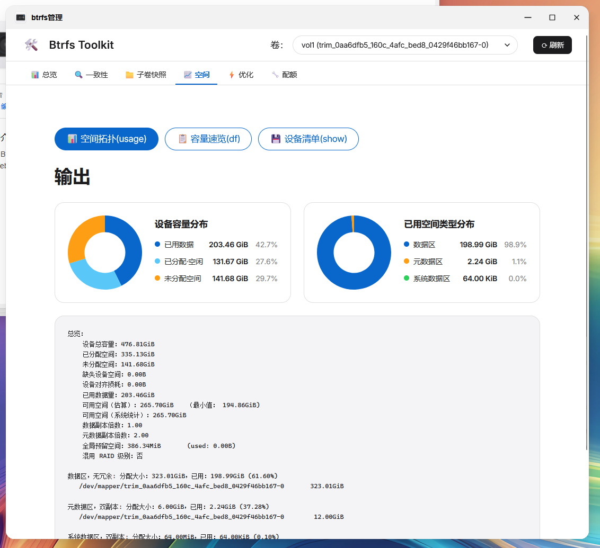
Task: Click the 203.46 GiB used data value
Action: coord(228,245)
